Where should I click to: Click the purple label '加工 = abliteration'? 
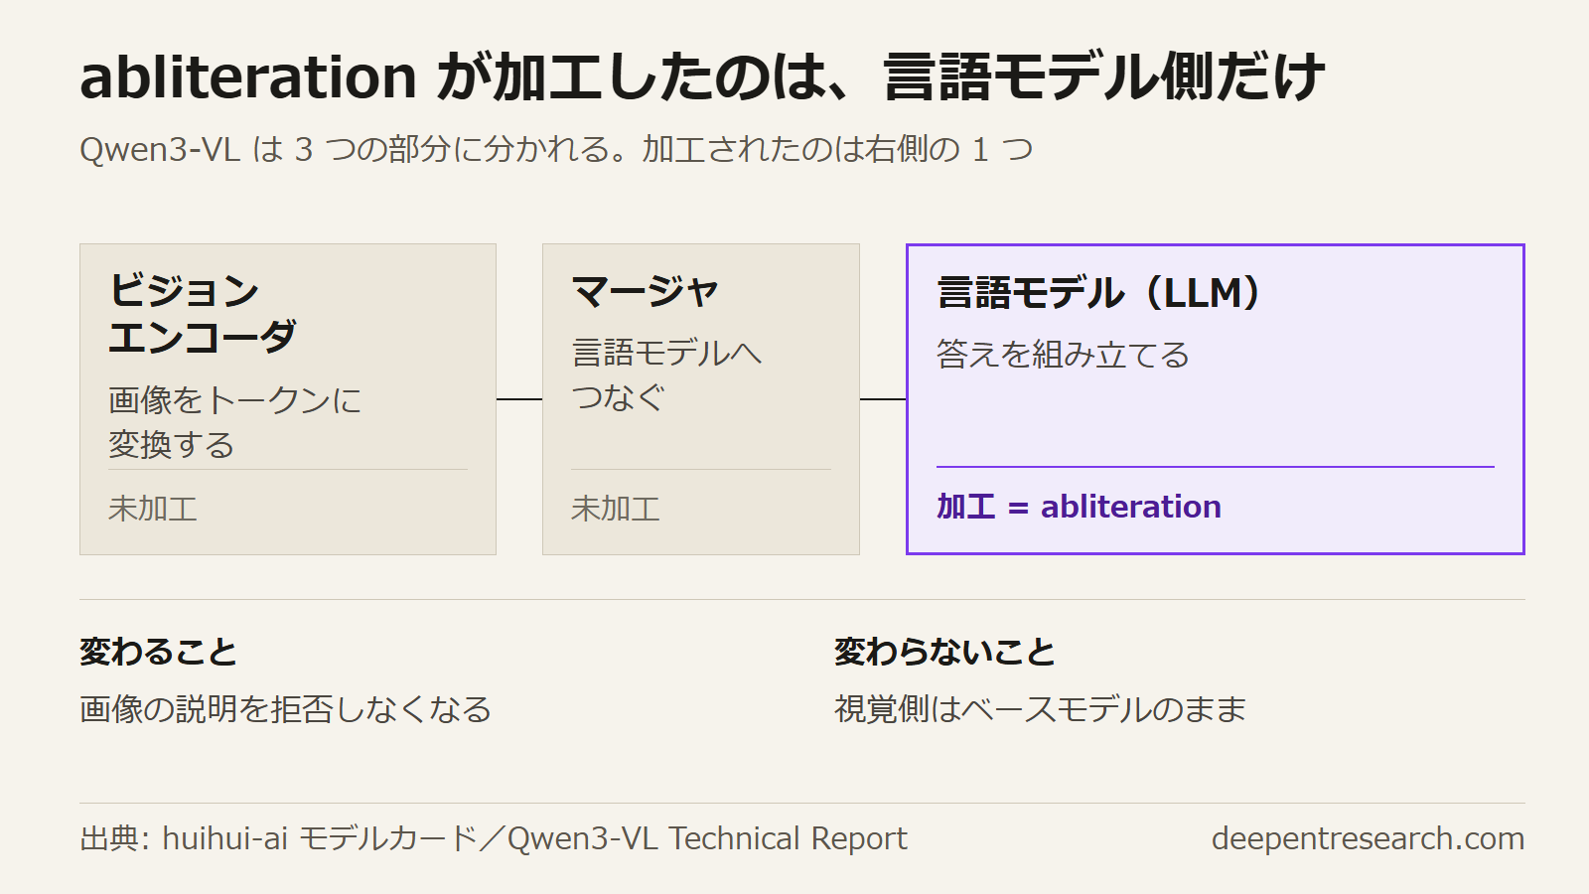tap(1079, 507)
